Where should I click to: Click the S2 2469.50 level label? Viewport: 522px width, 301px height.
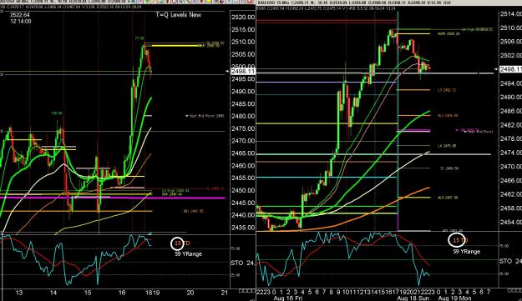click(449, 168)
